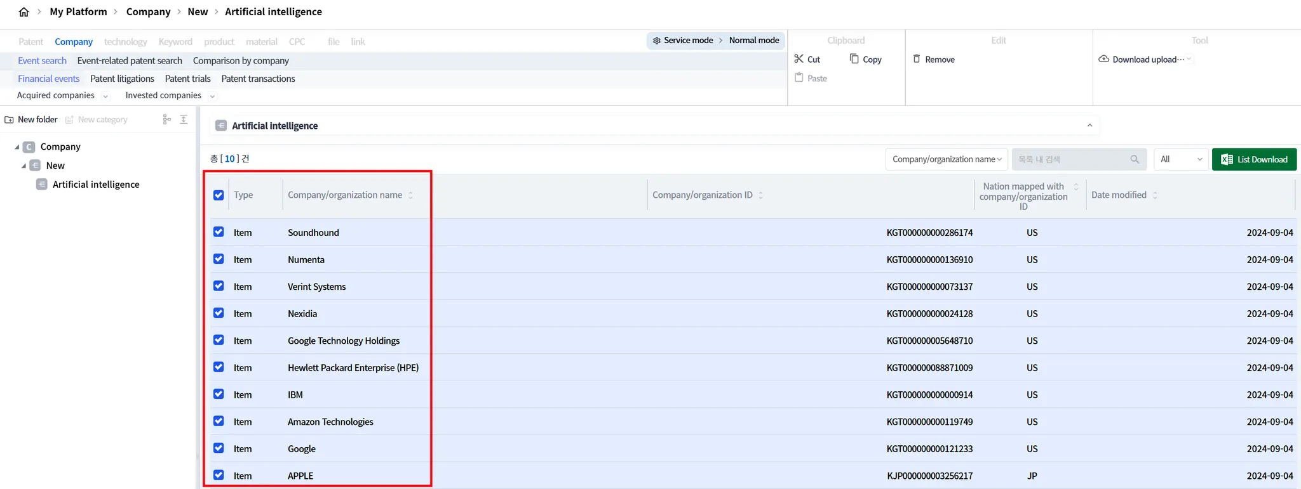The image size is (1301, 489).
Task: Sort by Company/organization name column arrows
Action: coord(410,195)
